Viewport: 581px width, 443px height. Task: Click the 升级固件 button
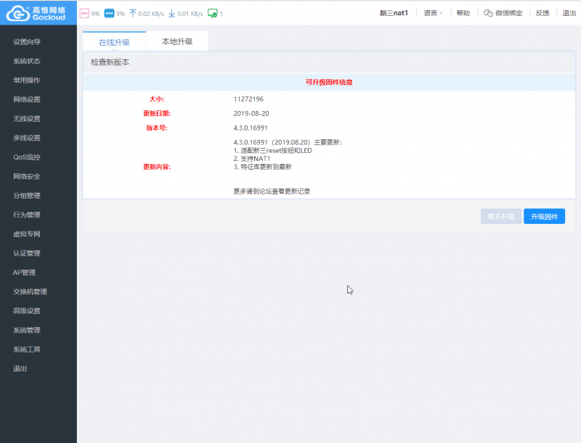544,216
